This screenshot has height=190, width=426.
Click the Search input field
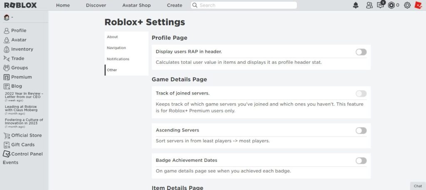pos(244,5)
